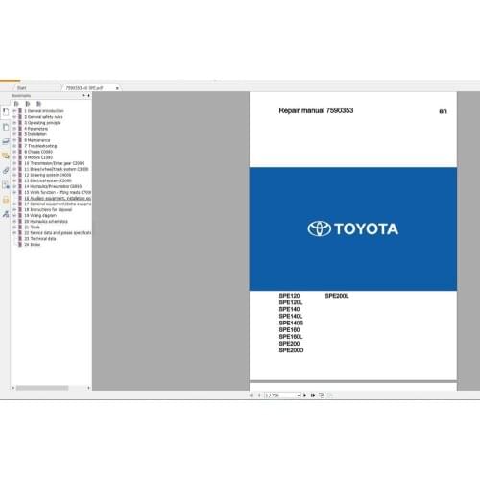Viewport: 480px width, 480px height.
Task: Open the Bookmarks panel sidebar icon
Action: (x=6, y=111)
